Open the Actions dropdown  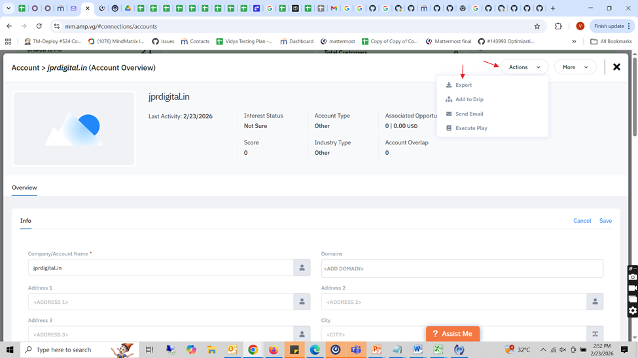tap(524, 67)
